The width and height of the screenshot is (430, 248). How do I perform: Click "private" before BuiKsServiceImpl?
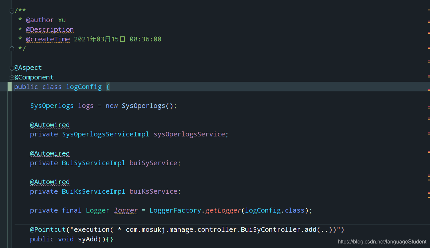click(x=44, y=191)
